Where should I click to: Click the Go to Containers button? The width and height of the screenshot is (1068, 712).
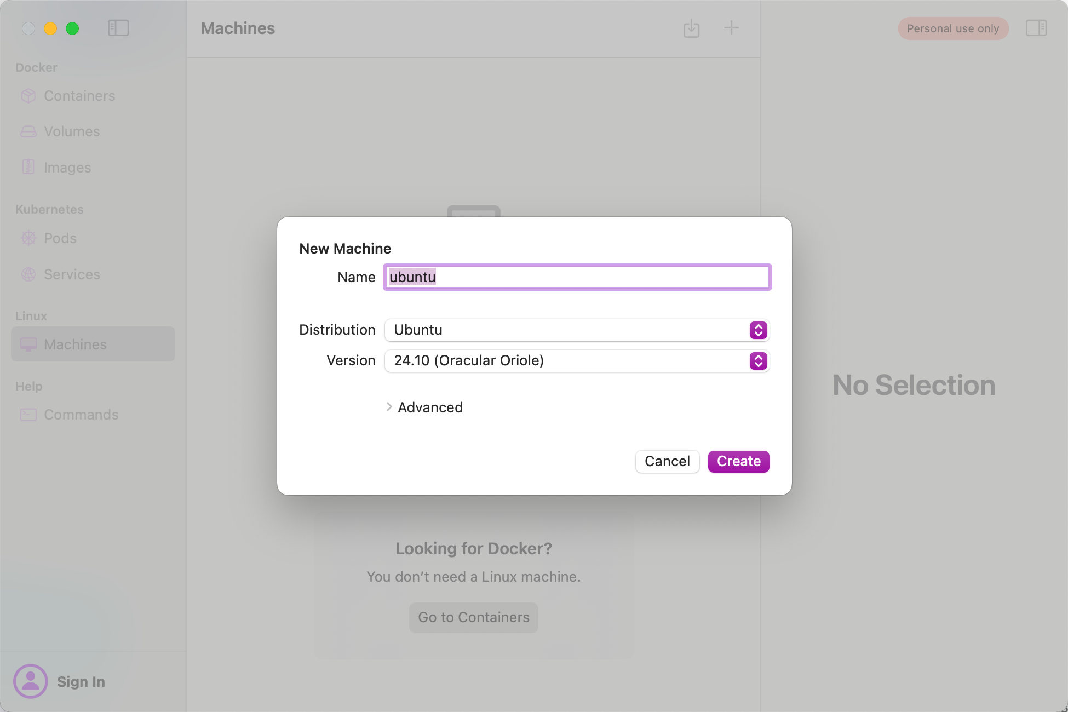pyautogui.click(x=473, y=617)
